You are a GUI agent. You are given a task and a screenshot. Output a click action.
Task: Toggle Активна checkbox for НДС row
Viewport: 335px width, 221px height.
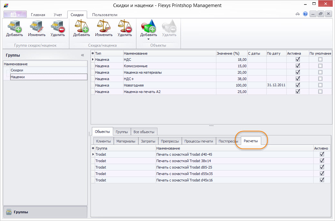coord(298,60)
